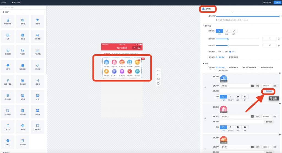
Task: Click the 图标宽度 slider handle
Action: (228, 39)
